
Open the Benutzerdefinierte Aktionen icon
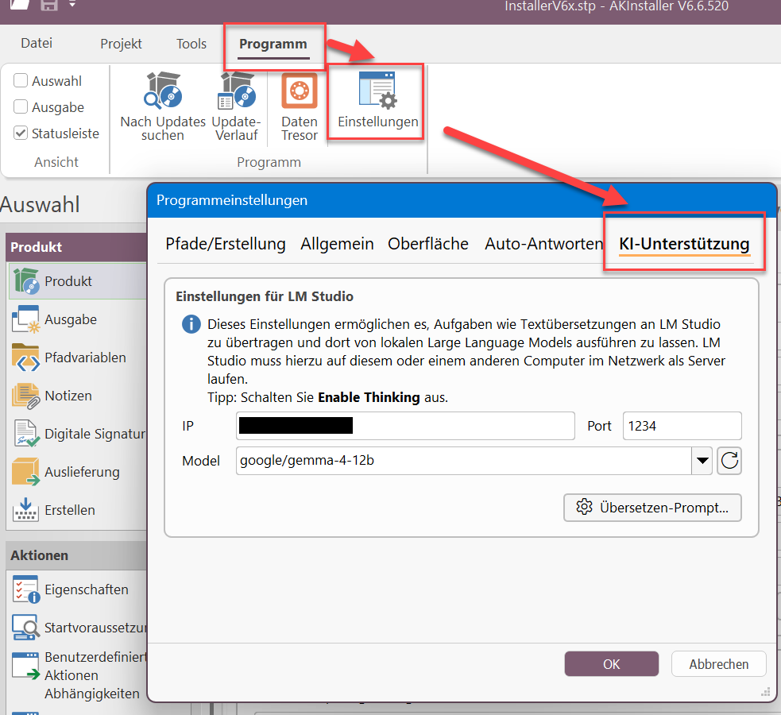pos(26,667)
